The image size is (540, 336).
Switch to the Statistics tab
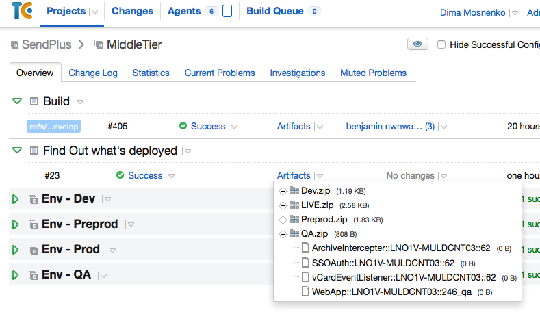(151, 73)
